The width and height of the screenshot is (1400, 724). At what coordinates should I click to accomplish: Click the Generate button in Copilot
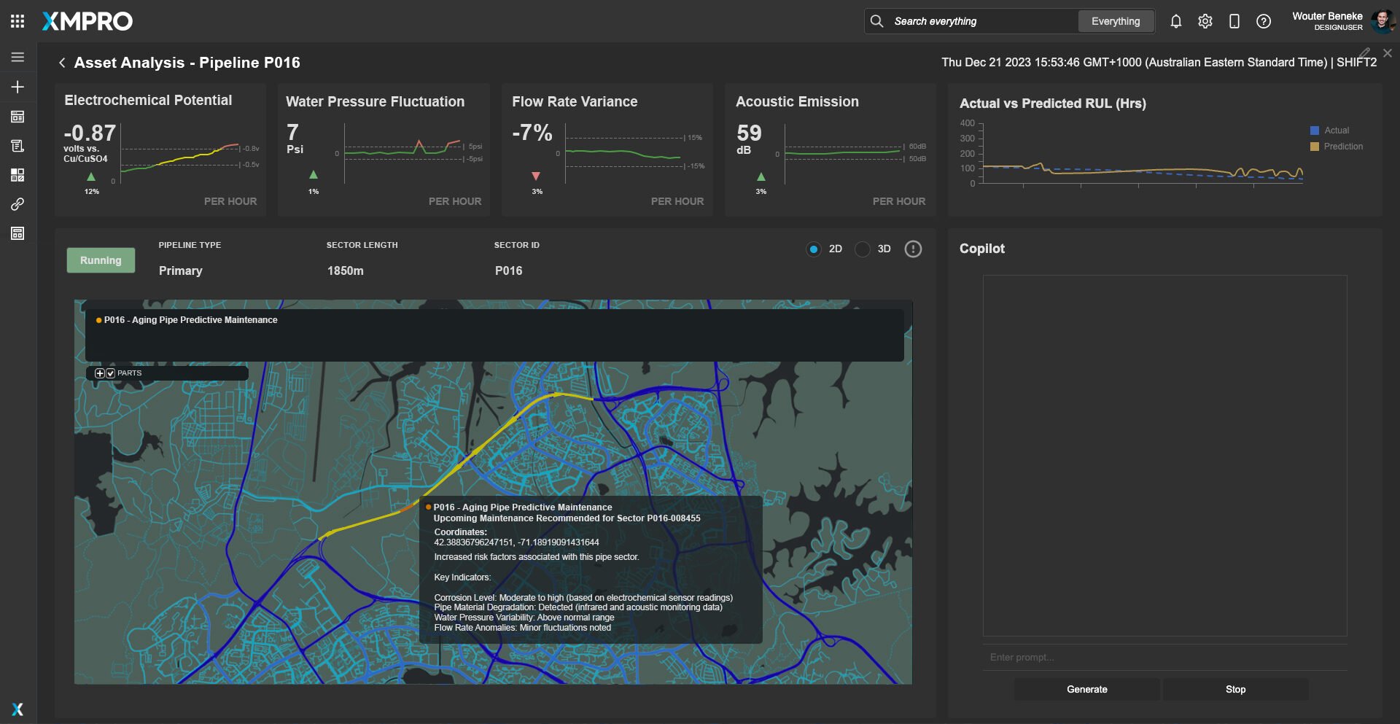click(1086, 689)
